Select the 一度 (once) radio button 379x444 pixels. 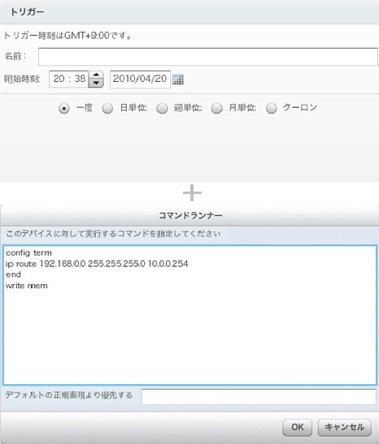click(x=63, y=109)
